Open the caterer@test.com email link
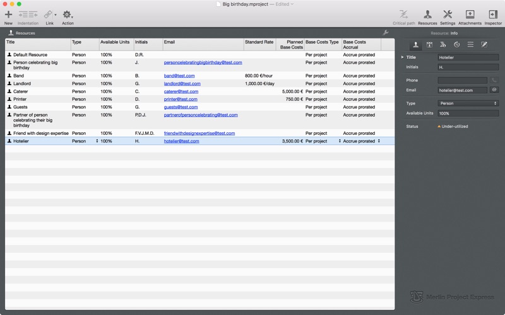This screenshot has height=315, width=505. click(x=181, y=91)
